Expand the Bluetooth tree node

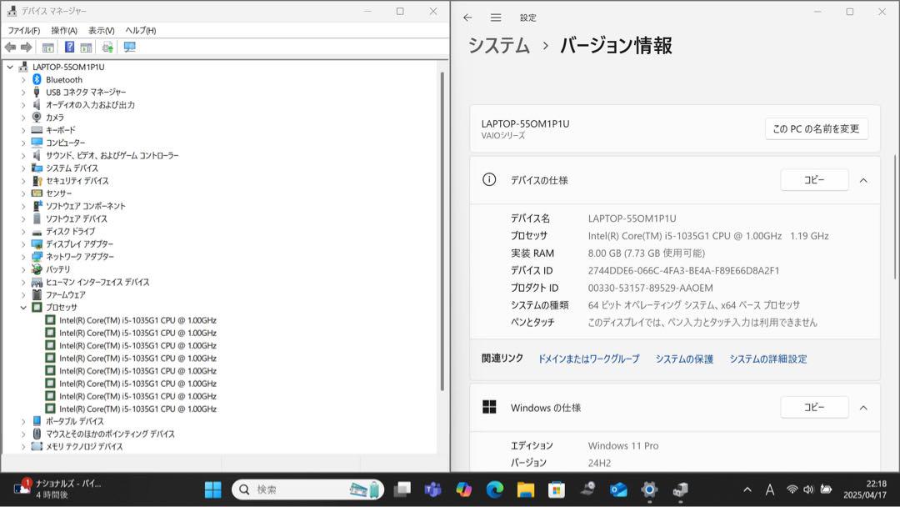tap(23, 80)
